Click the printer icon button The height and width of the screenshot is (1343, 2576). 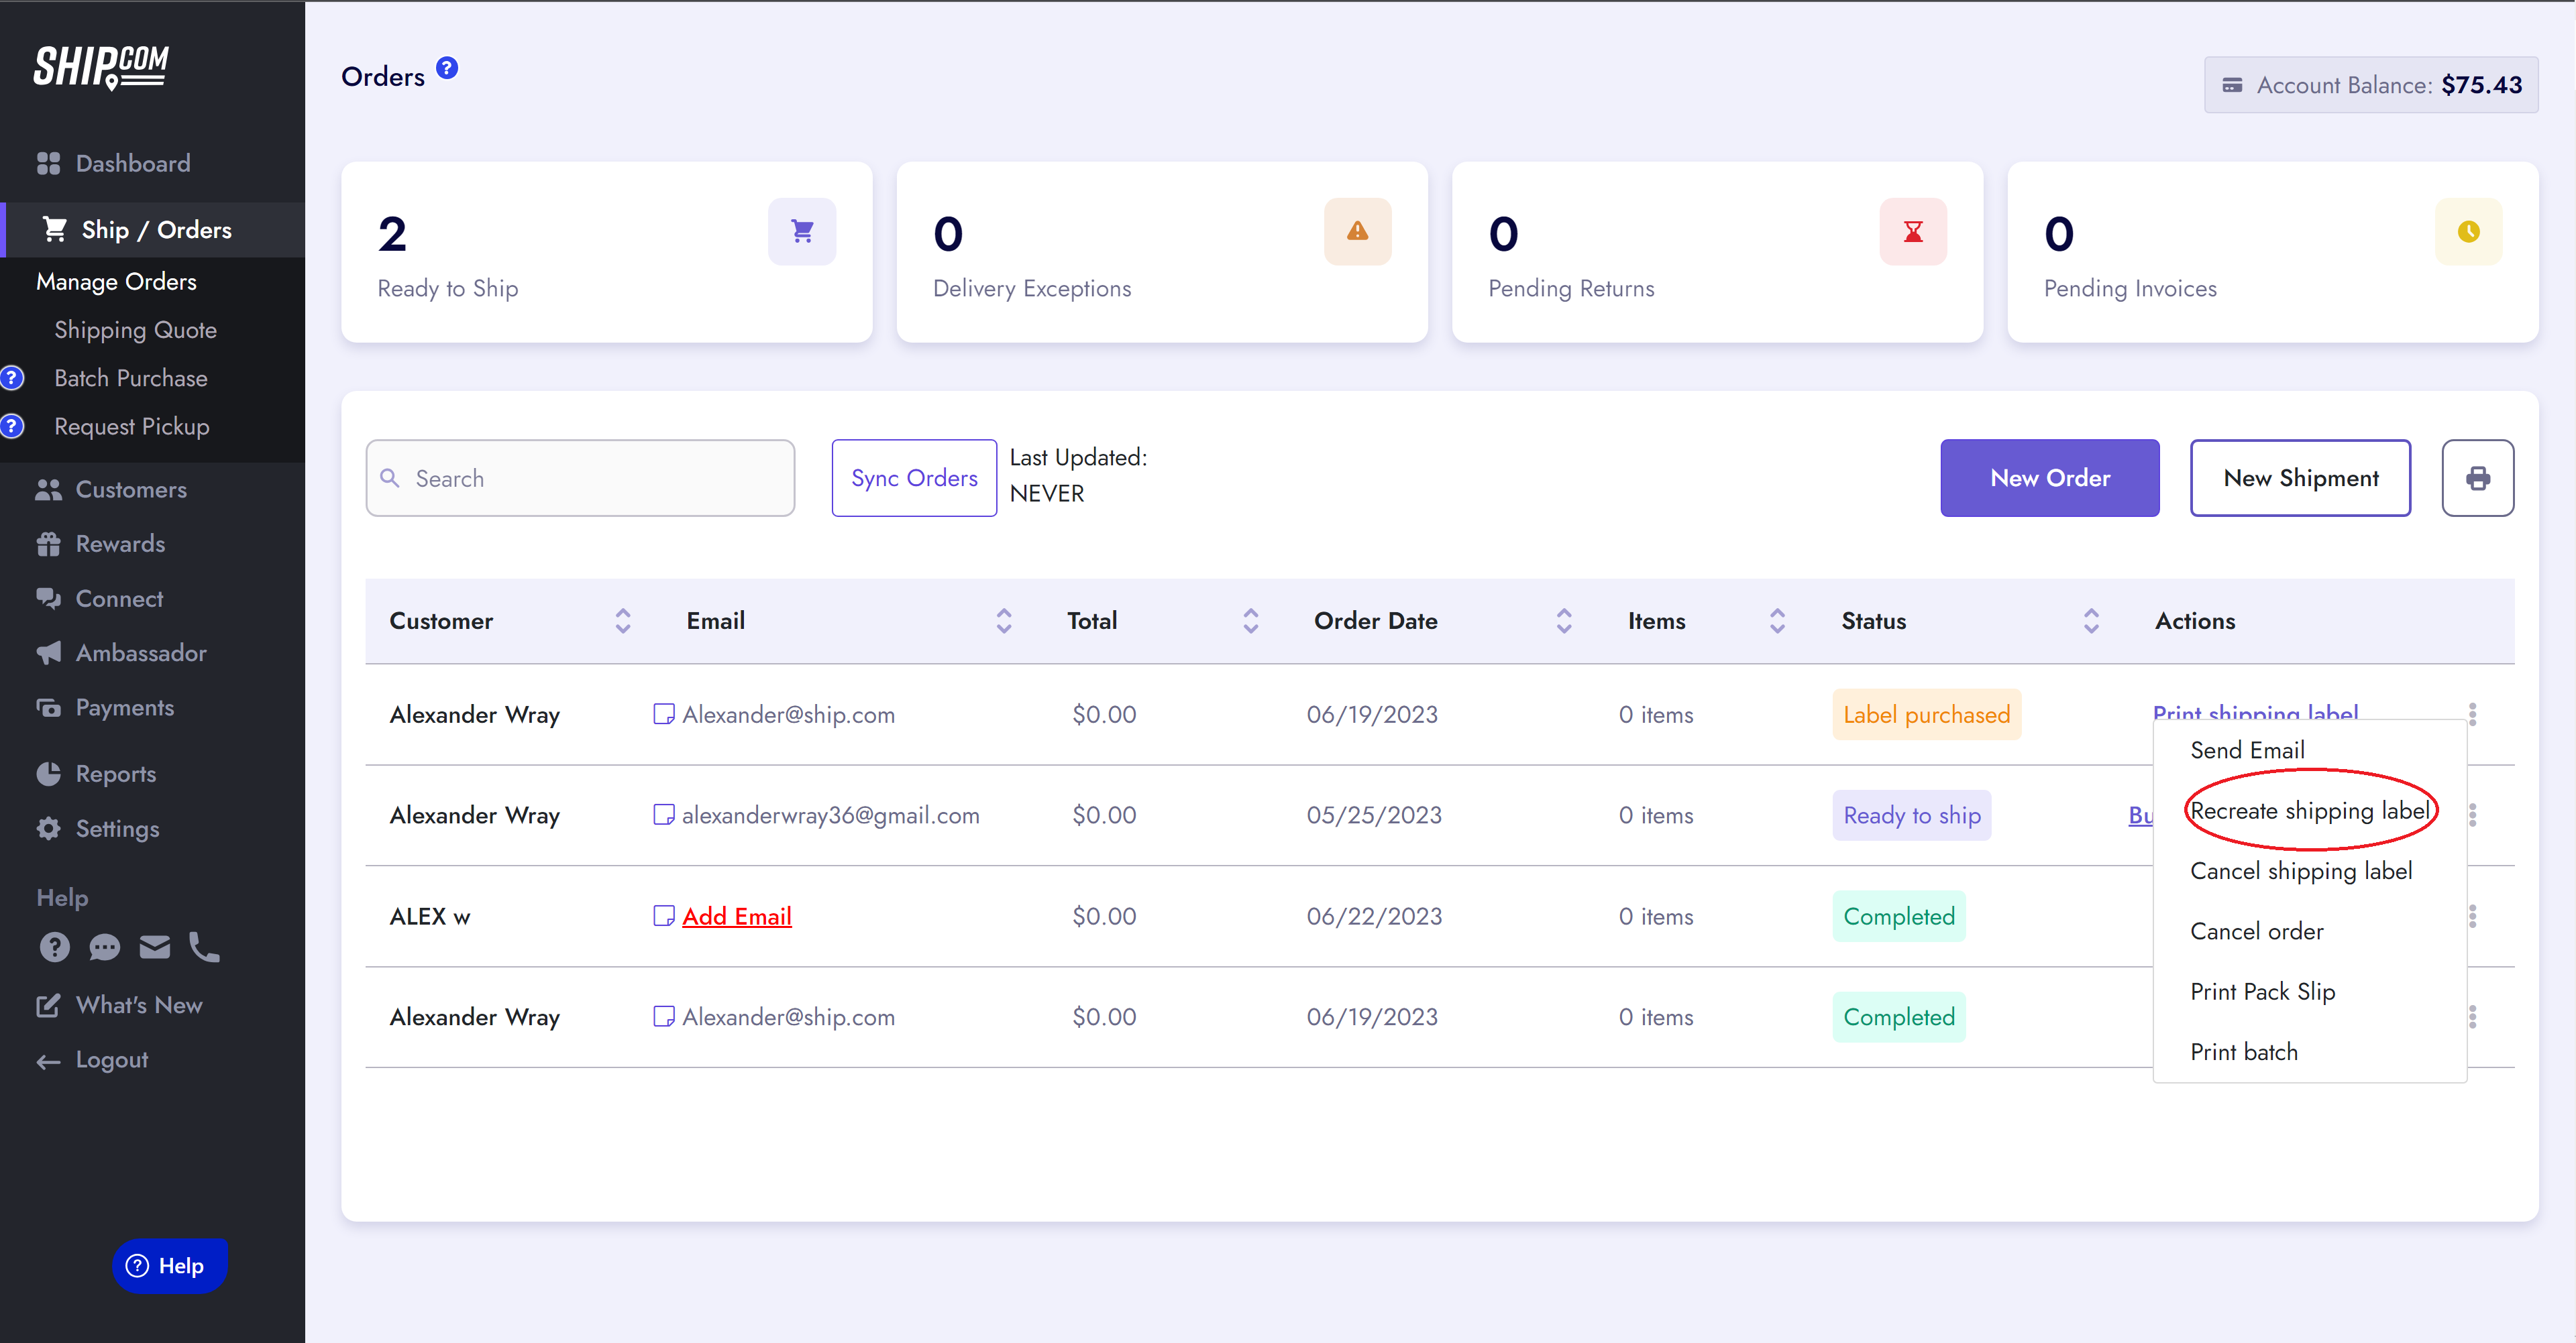tap(2477, 477)
